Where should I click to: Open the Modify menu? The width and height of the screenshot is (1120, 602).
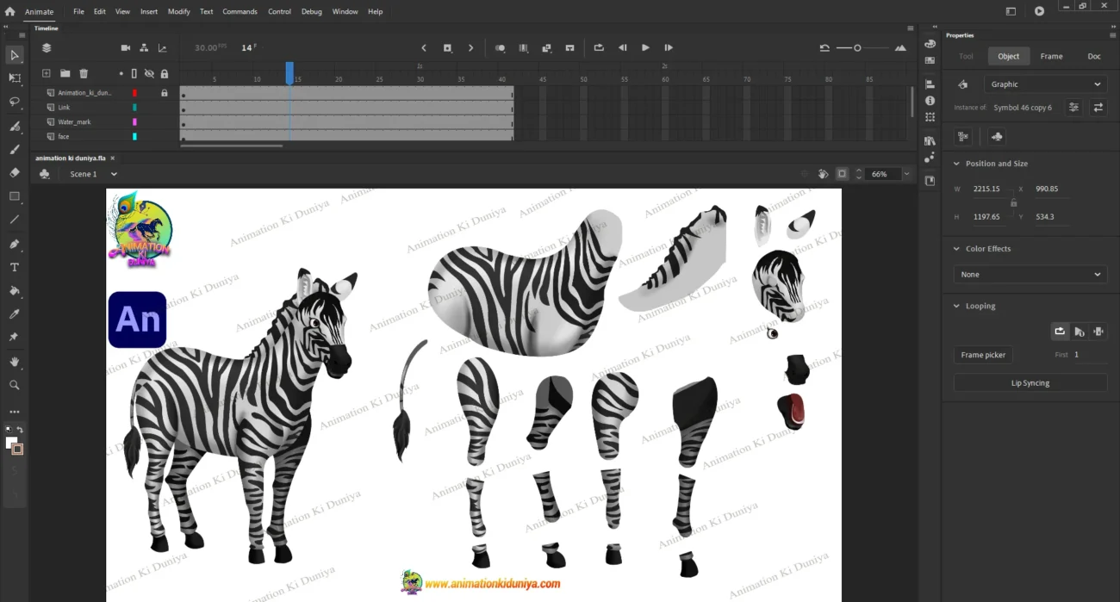(178, 12)
